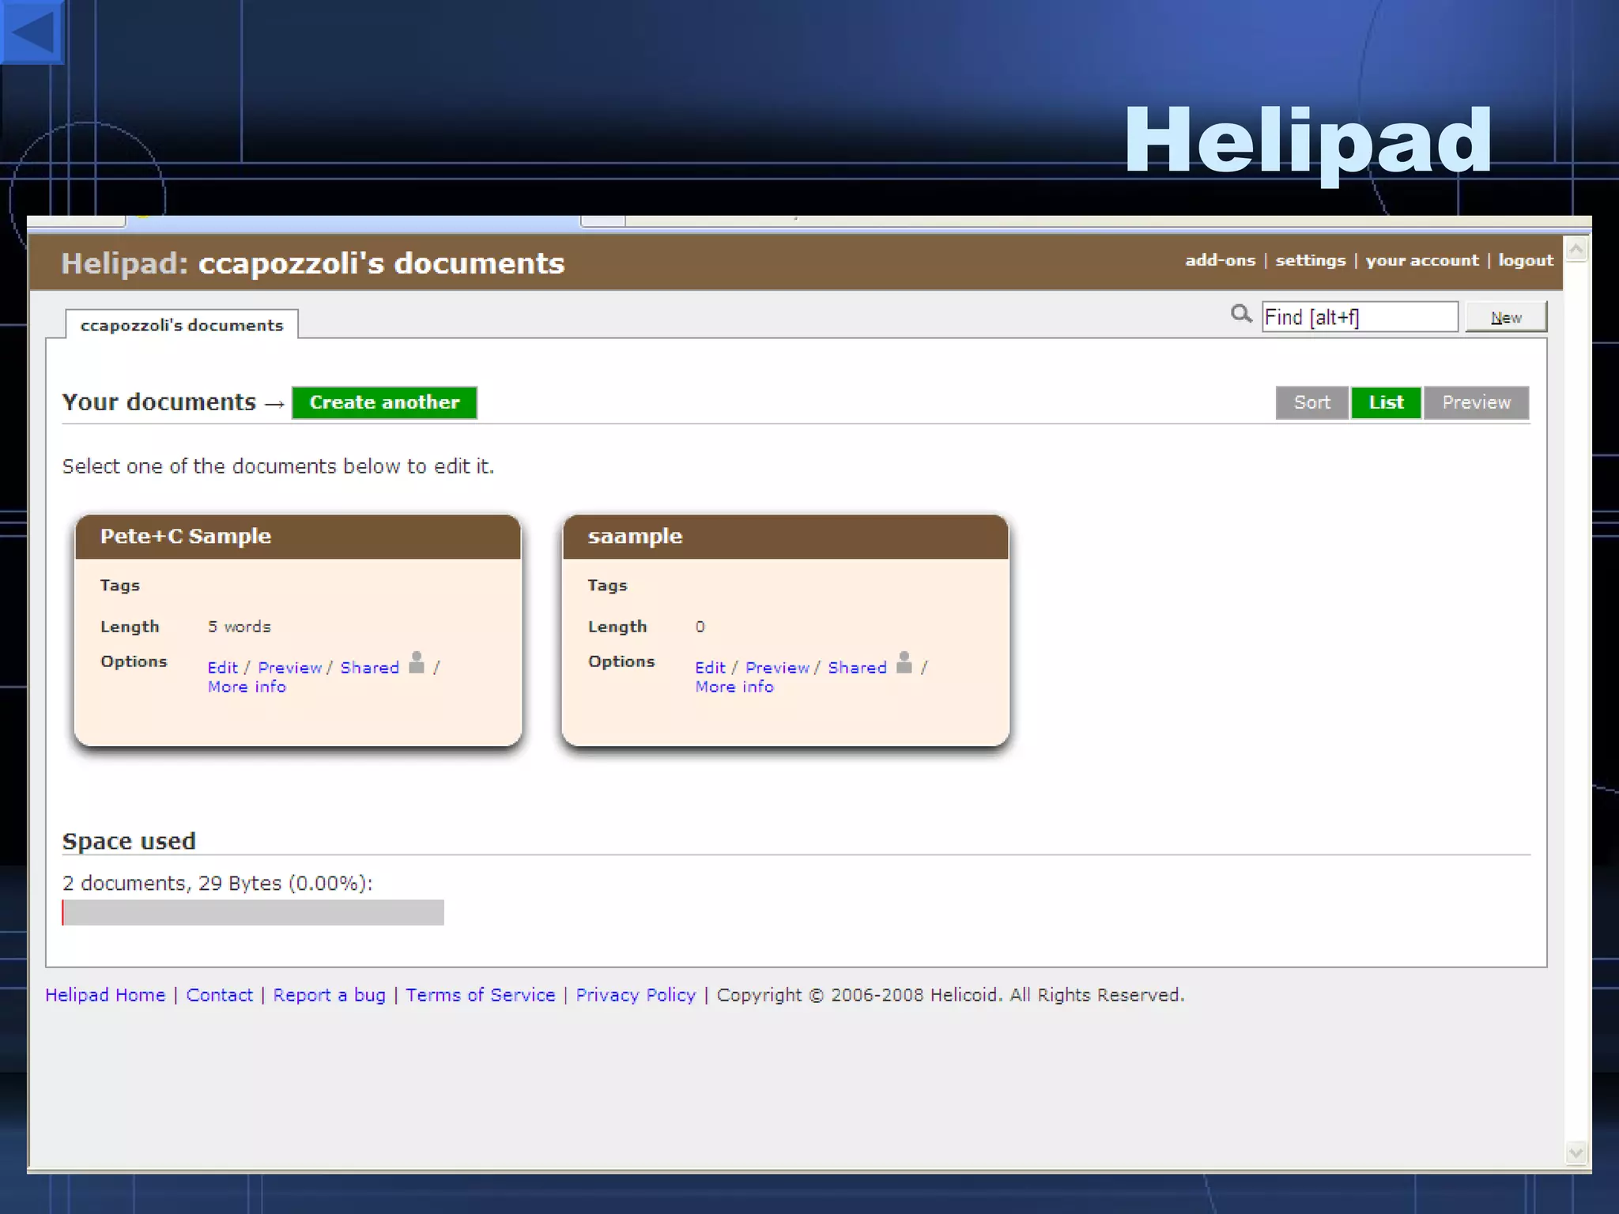Viewport: 1619px width, 1214px height.
Task: Open the saample document title
Action: (635, 536)
